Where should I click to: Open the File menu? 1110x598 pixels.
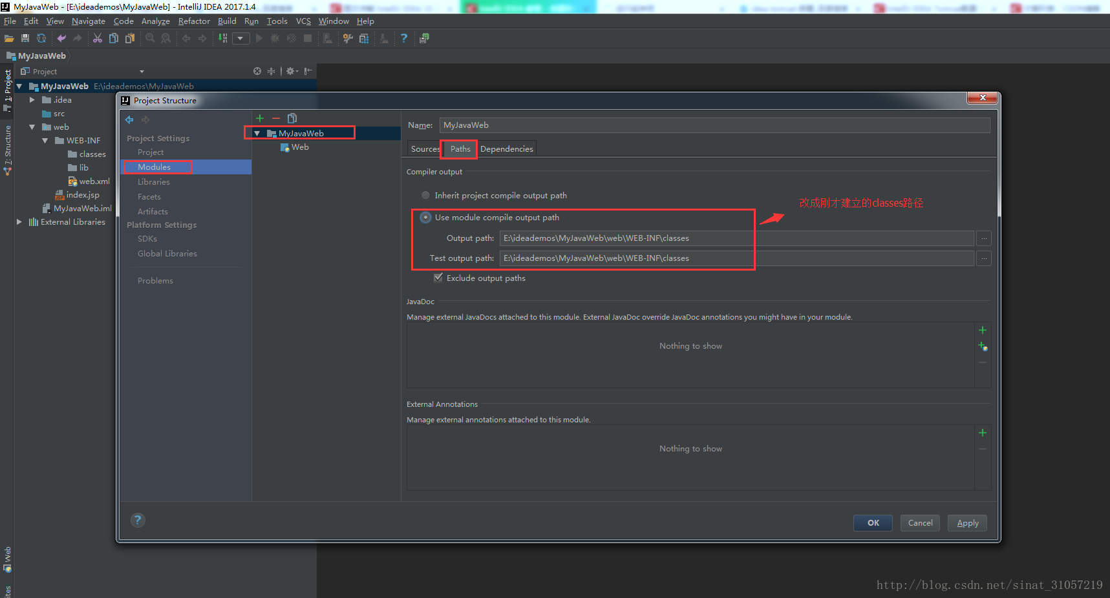coord(10,21)
